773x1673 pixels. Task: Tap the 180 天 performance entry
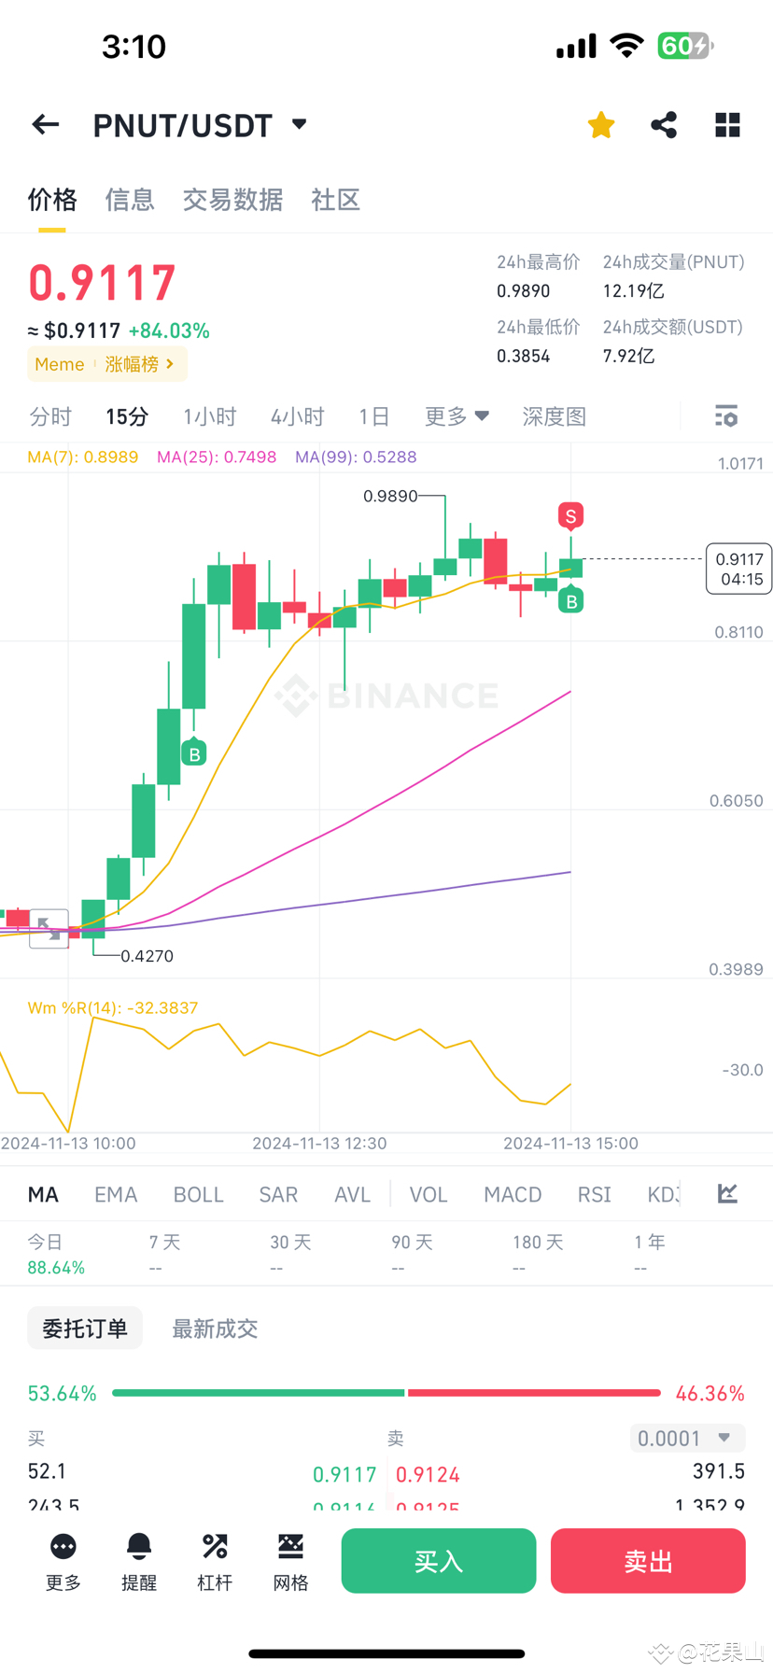click(x=538, y=1255)
